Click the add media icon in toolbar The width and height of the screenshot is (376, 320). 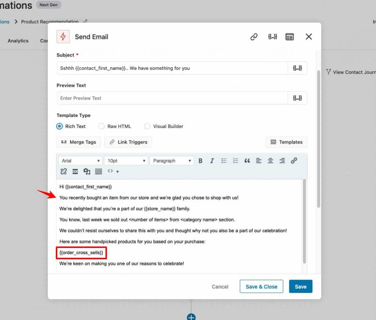(87, 171)
